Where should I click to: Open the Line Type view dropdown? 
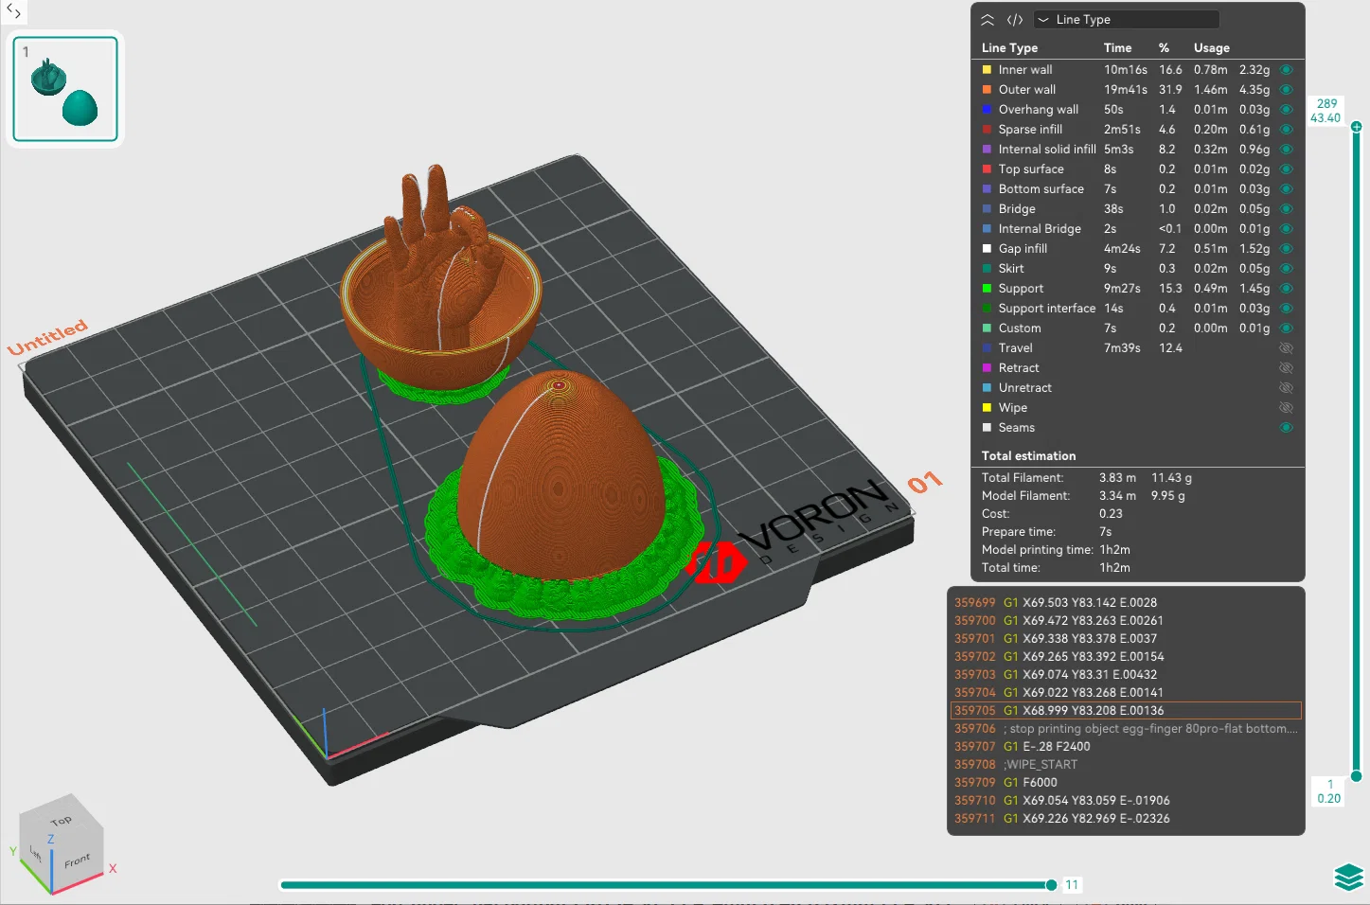pyautogui.click(x=1127, y=20)
